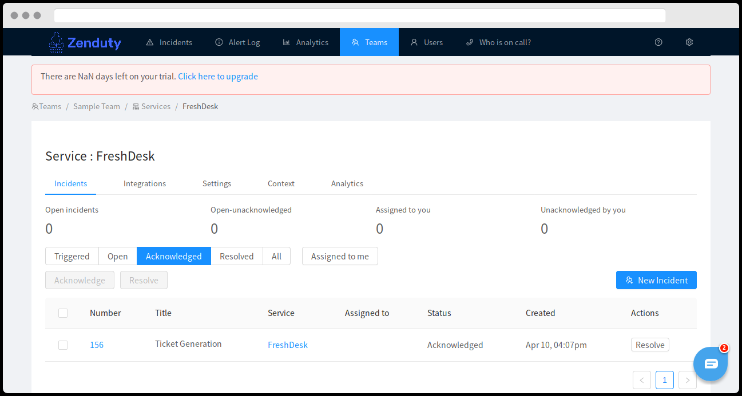Open the help question mark icon
The width and height of the screenshot is (742, 396).
pyautogui.click(x=658, y=42)
